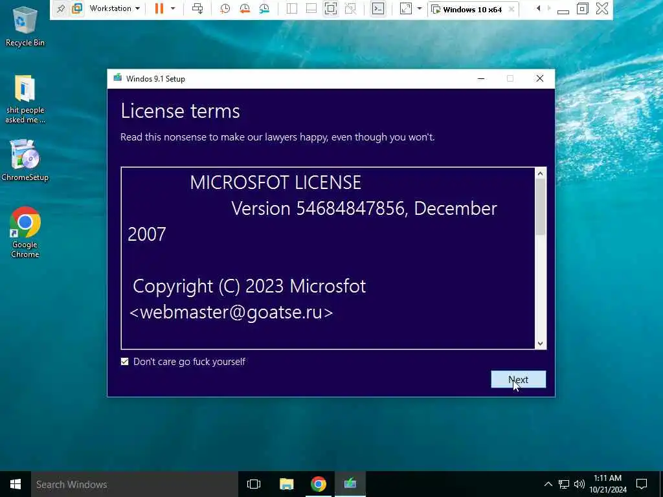Click the network tray icon
This screenshot has height=497, width=663.
(x=564, y=484)
